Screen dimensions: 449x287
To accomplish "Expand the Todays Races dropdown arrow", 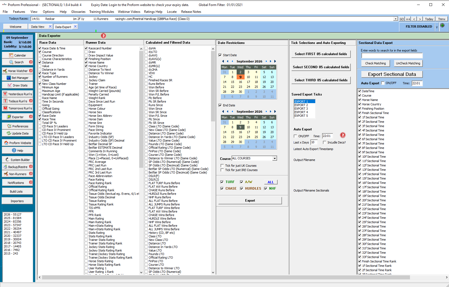I will (396, 19).
